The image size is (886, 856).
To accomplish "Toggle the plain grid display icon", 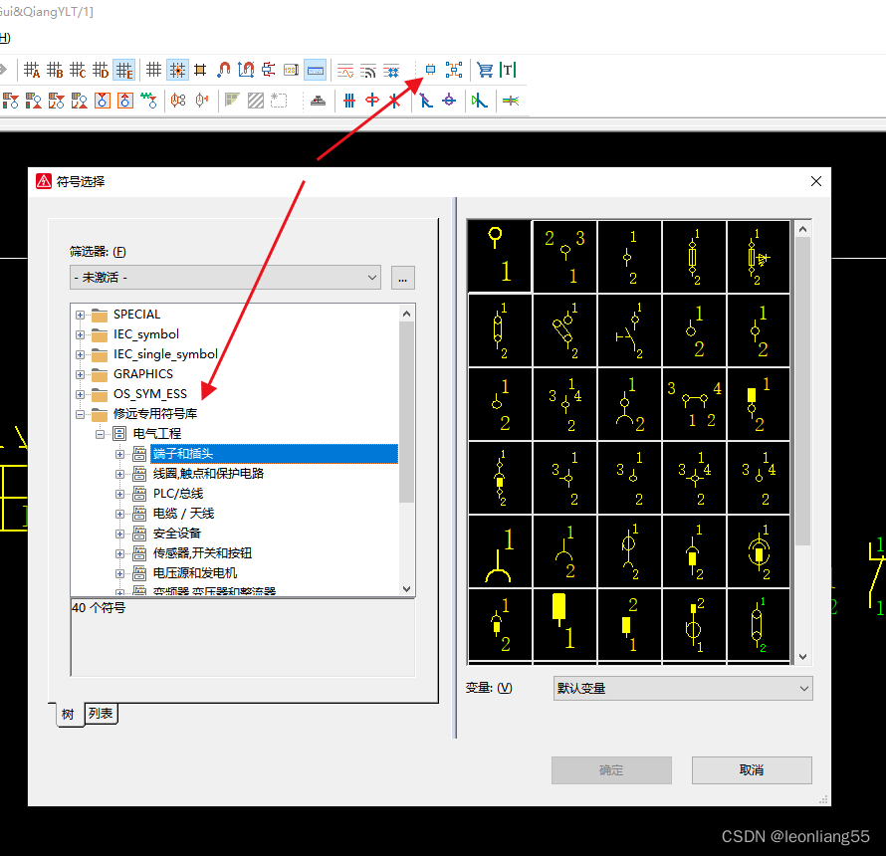I will [154, 70].
